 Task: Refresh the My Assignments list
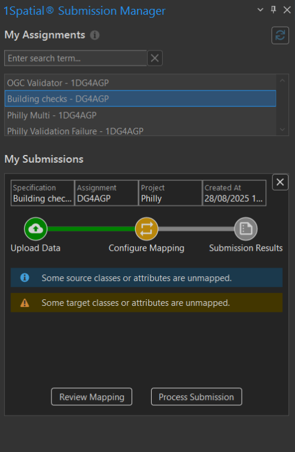(280, 35)
